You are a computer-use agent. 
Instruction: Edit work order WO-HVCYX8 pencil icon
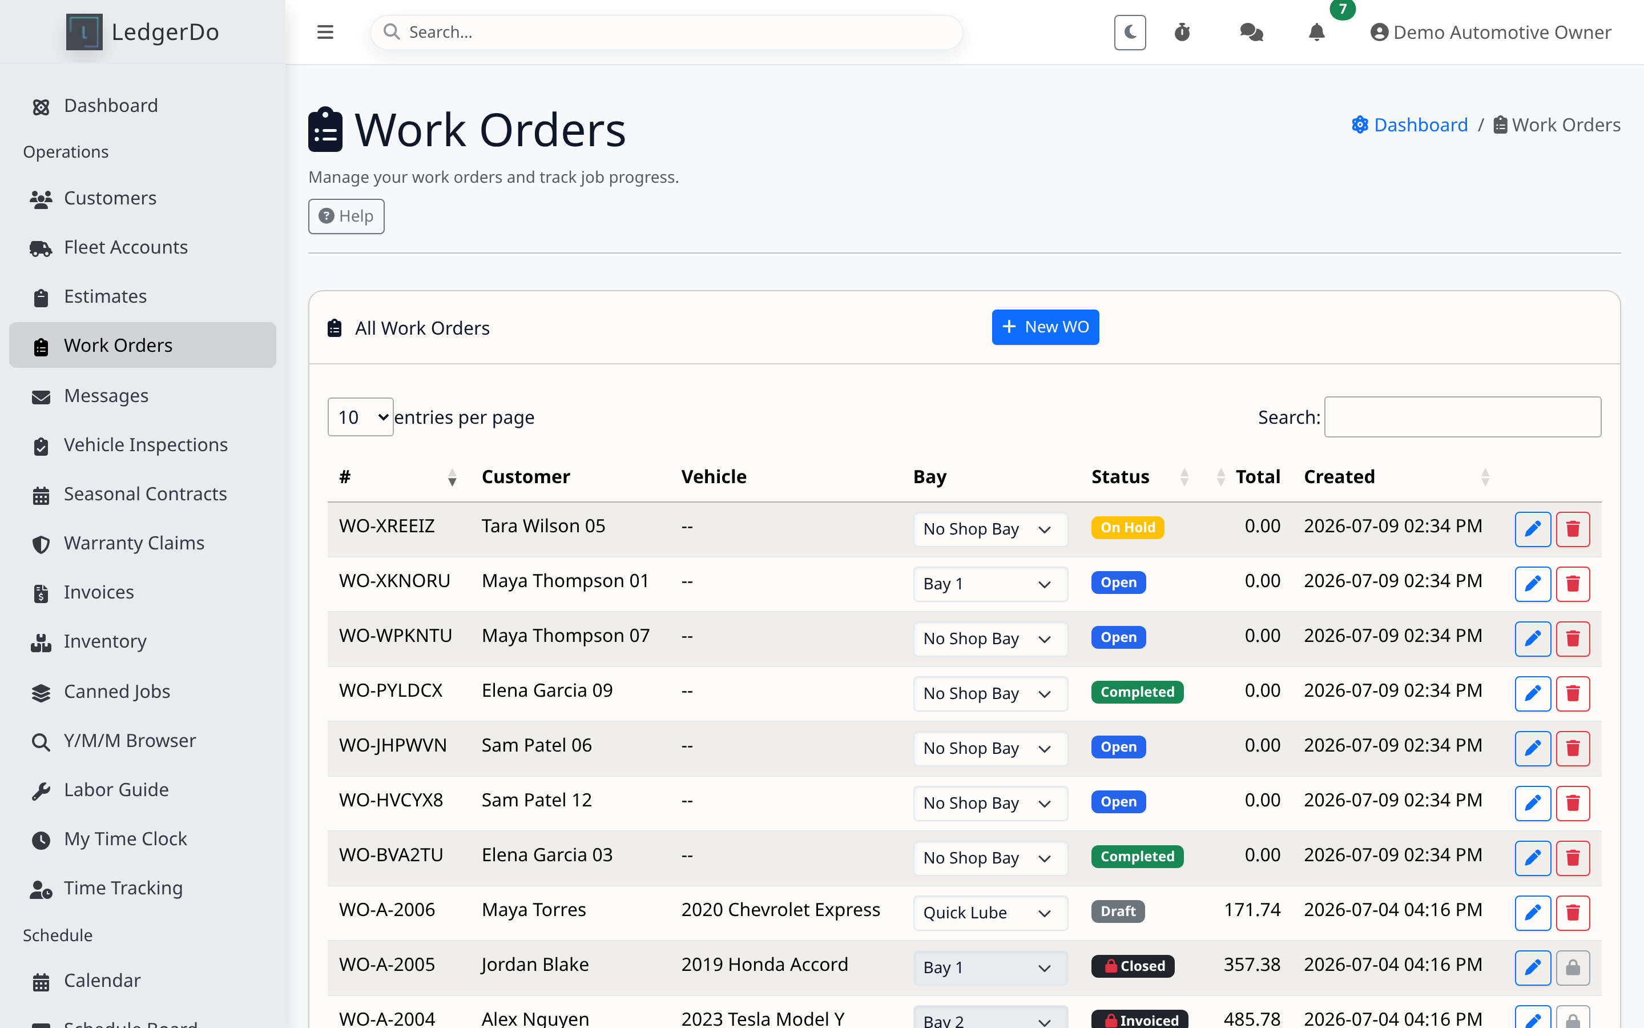pos(1533,803)
